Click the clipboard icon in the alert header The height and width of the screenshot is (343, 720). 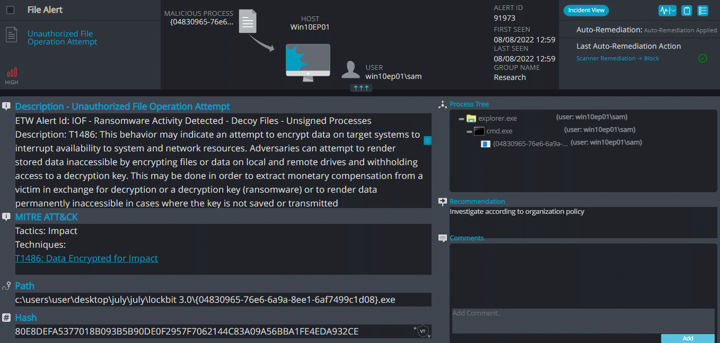[x=687, y=11]
